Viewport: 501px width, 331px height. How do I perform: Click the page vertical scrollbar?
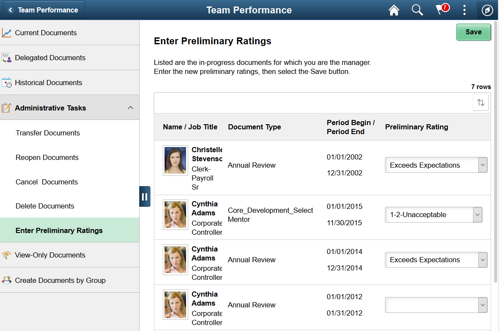point(495,152)
